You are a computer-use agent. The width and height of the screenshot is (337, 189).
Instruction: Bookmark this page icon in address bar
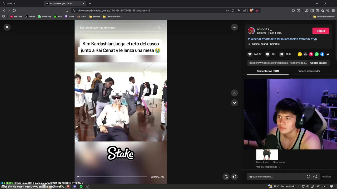coord(67,10)
